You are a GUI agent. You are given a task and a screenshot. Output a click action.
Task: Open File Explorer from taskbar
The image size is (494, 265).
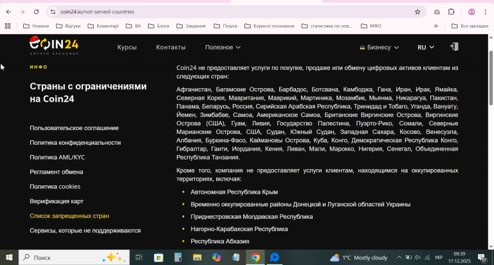point(197,257)
